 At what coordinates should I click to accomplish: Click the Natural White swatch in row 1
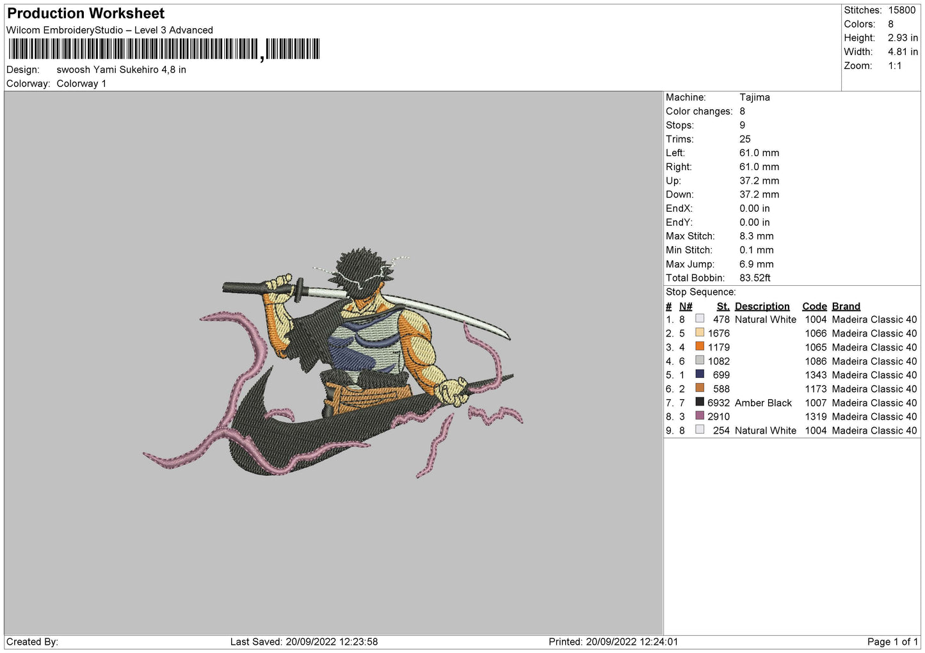pos(700,319)
